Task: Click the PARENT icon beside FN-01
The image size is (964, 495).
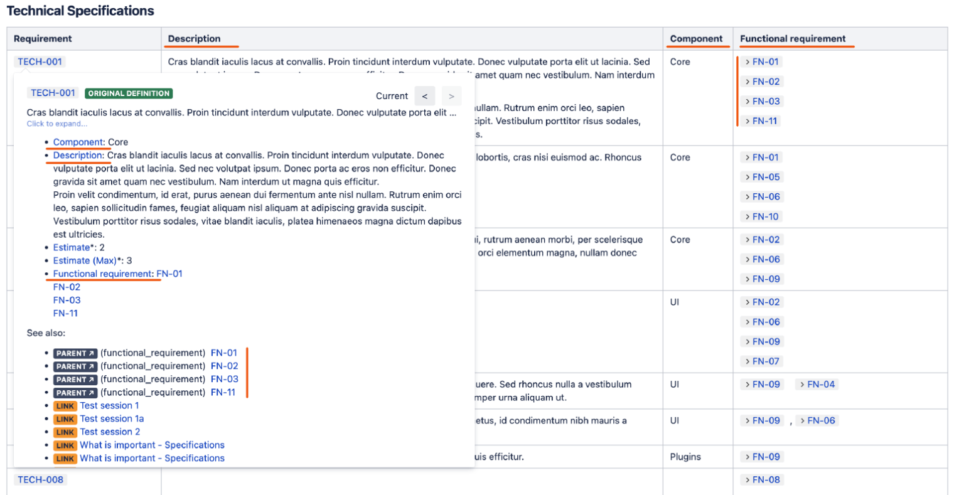Action: pyautogui.click(x=75, y=353)
